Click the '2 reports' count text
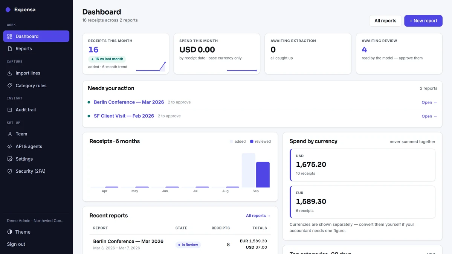Image resolution: width=452 pixels, height=254 pixels. tap(429, 88)
